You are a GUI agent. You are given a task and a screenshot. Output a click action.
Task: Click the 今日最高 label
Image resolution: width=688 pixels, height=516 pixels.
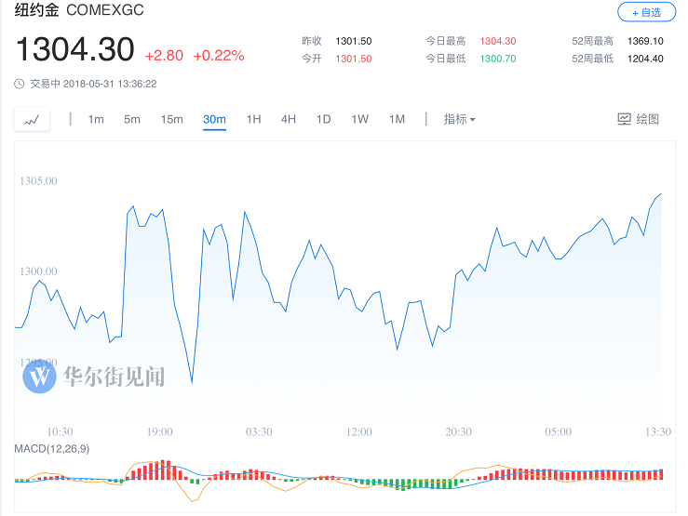click(445, 41)
